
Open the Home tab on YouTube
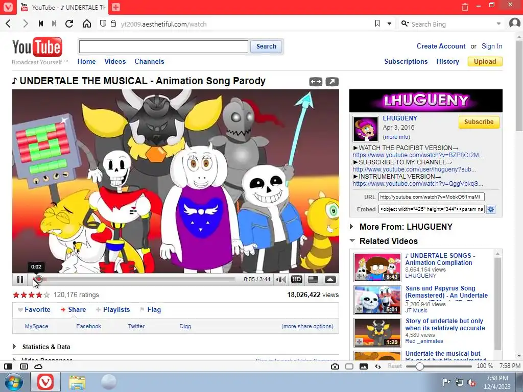[86, 61]
